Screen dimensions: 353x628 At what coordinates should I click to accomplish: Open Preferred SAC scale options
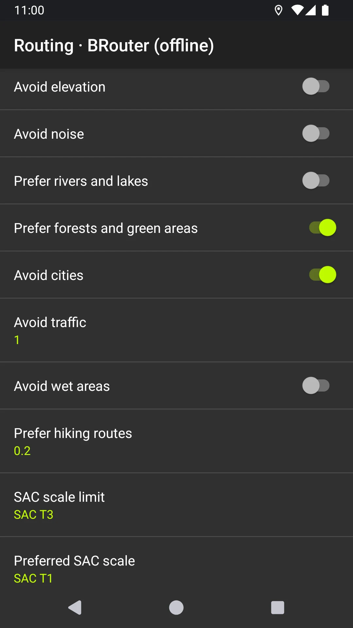176,568
